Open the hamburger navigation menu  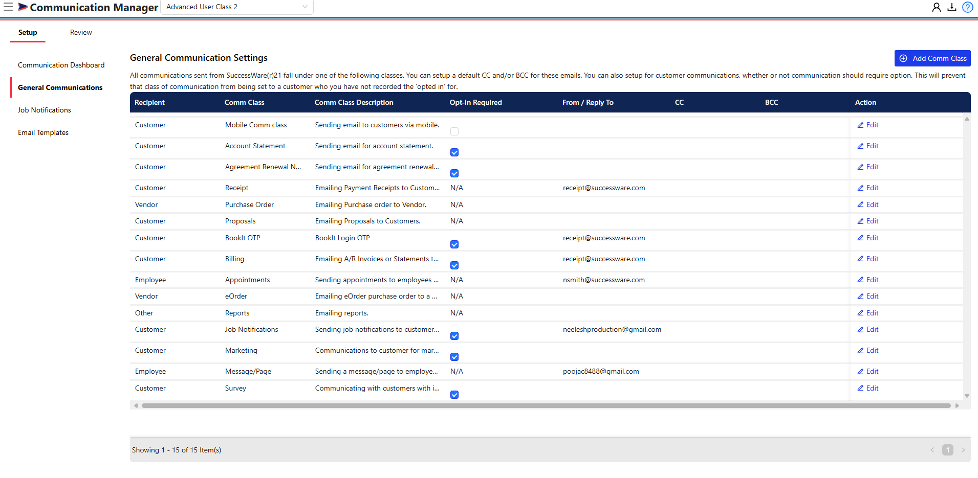[x=8, y=7]
